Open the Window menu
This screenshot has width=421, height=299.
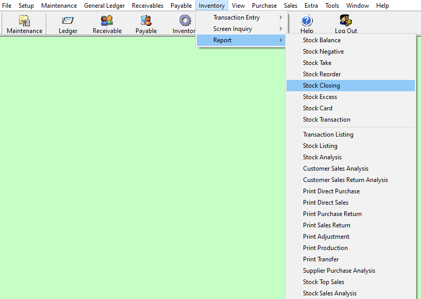click(x=358, y=6)
